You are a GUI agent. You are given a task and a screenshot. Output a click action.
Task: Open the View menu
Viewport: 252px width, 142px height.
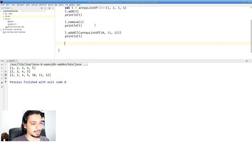point(13,5)
